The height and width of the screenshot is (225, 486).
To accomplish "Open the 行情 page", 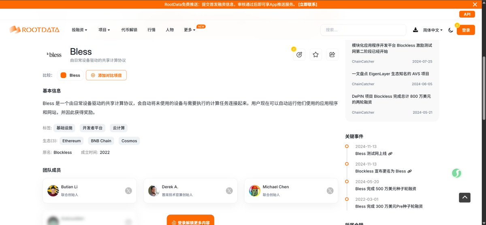I will (151, 30).
